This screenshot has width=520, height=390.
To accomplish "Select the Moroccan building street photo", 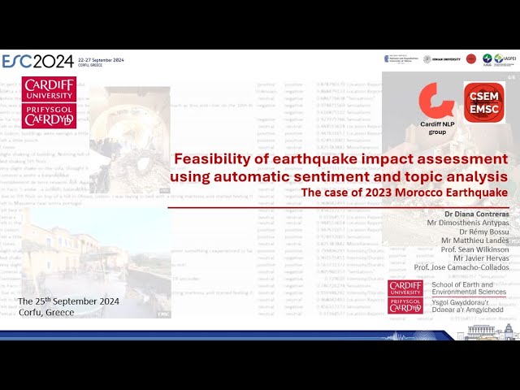I will pos(97,263).
